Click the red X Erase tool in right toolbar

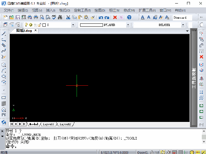click(x=201, y=57)
